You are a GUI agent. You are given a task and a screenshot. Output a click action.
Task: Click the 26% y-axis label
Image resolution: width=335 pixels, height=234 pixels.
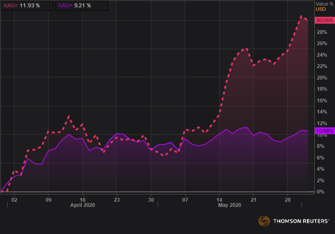point(322,44)
